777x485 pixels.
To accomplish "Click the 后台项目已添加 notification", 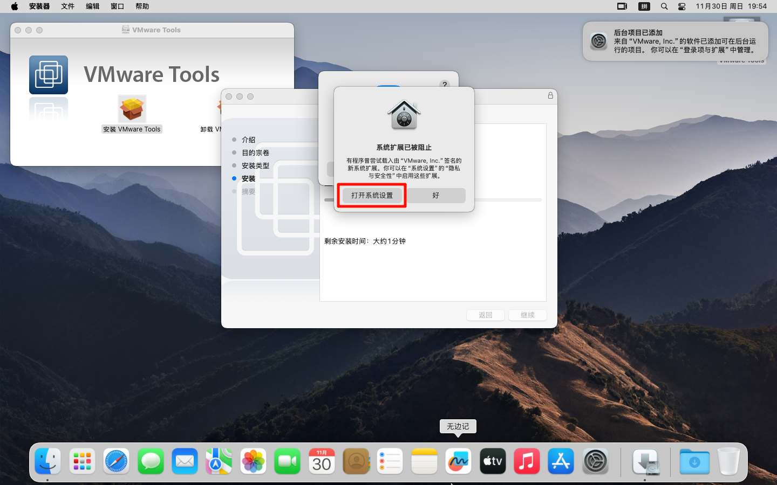I will click(x=675, y=41).
